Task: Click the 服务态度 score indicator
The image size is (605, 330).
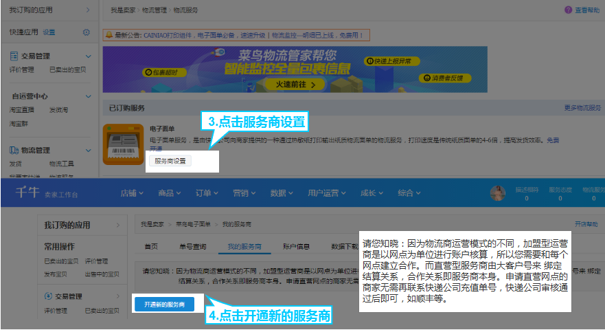Action: (560, 194)
